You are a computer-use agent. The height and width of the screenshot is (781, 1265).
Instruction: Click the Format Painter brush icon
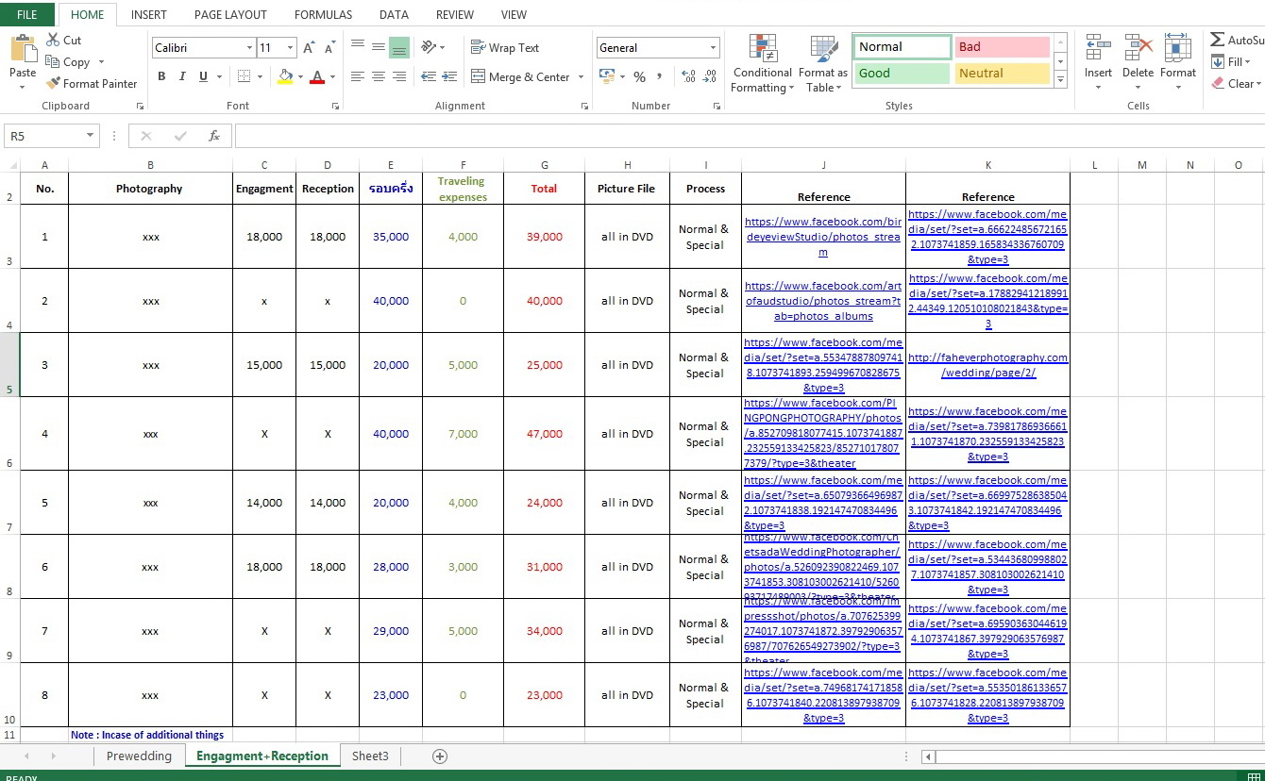[x=53, y=83]
